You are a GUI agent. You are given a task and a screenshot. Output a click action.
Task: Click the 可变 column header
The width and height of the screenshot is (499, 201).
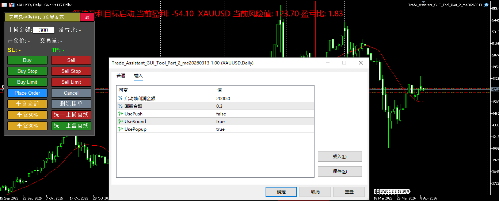(x=166, y=90)
